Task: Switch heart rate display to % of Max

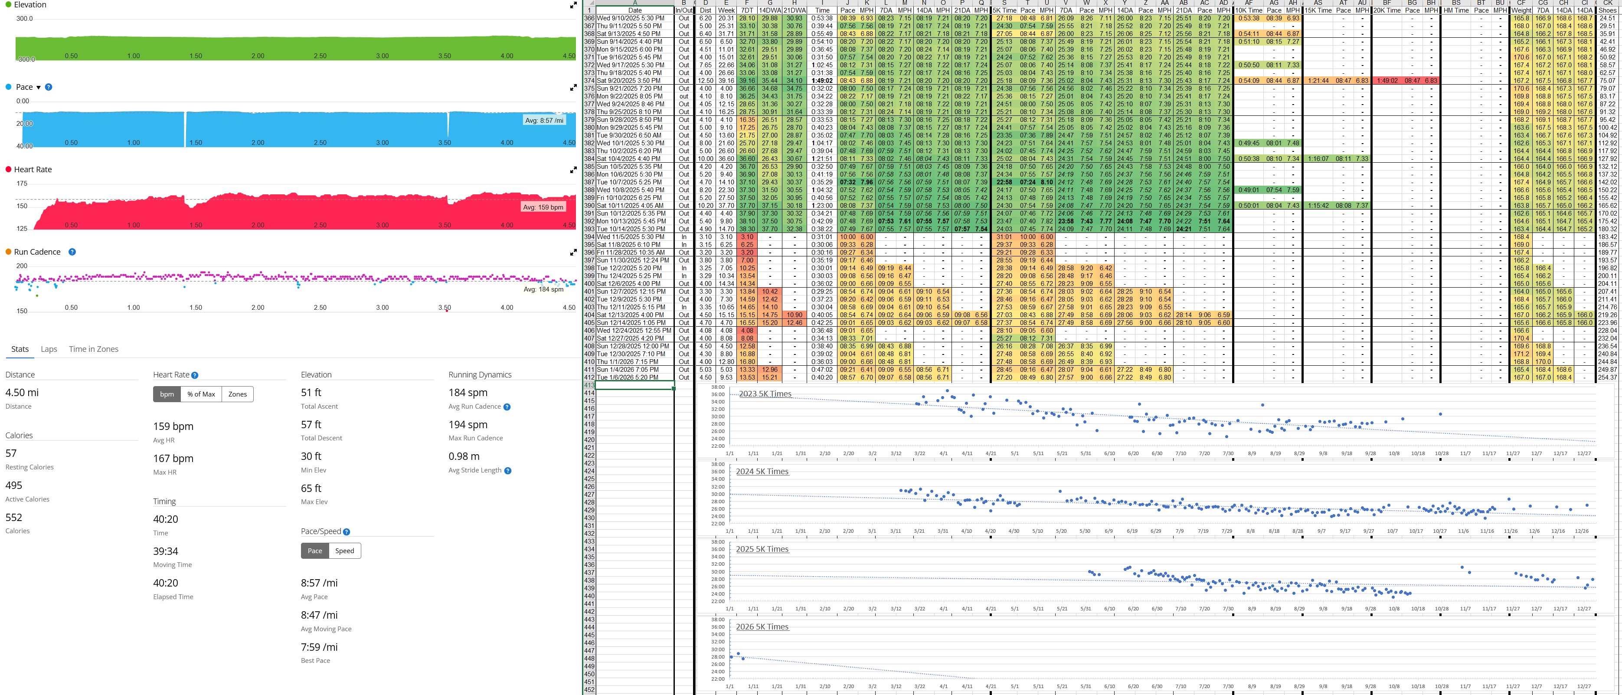Action: tap(201, 394)
